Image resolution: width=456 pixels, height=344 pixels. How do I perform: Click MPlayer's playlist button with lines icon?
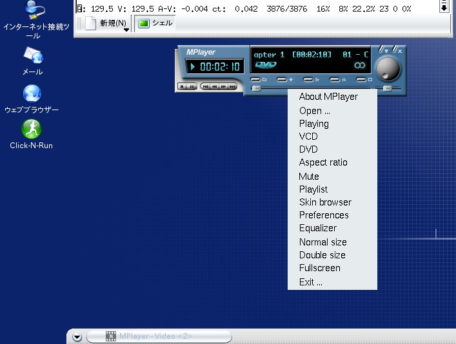point(309,80)
